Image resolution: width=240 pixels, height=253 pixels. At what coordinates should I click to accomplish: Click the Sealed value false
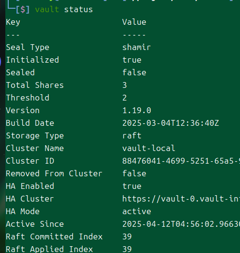pyautogui.click(x=134, y=72)
